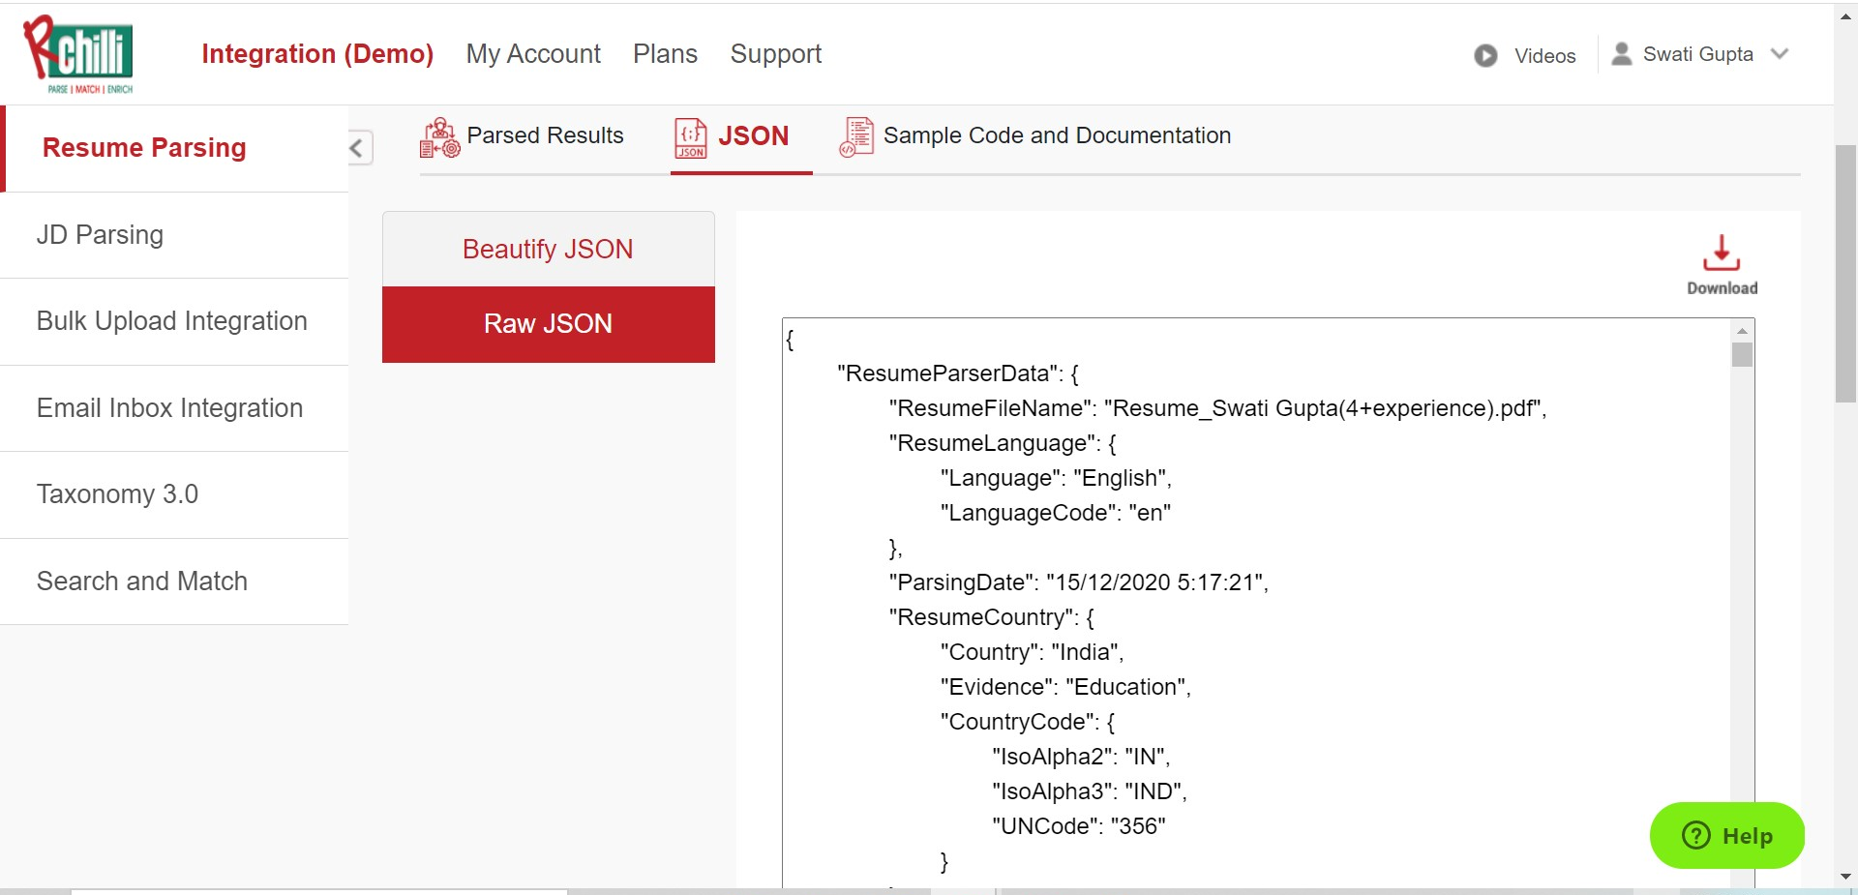Click the "ResumeFileName" line

1217,408
